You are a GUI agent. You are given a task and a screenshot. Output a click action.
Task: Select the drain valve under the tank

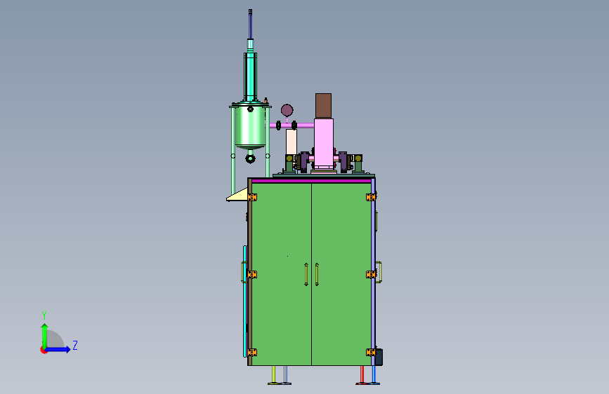point(251,158)
